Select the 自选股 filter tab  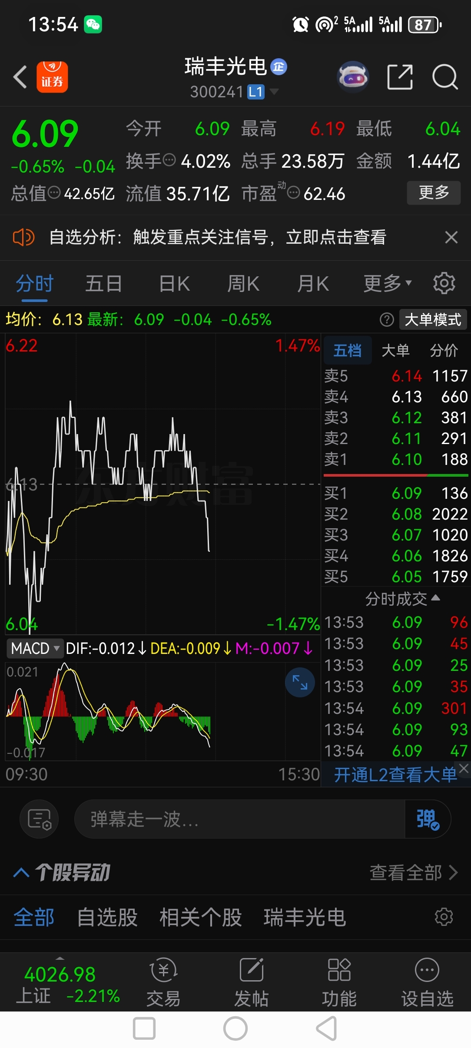[x=107, y=917]
